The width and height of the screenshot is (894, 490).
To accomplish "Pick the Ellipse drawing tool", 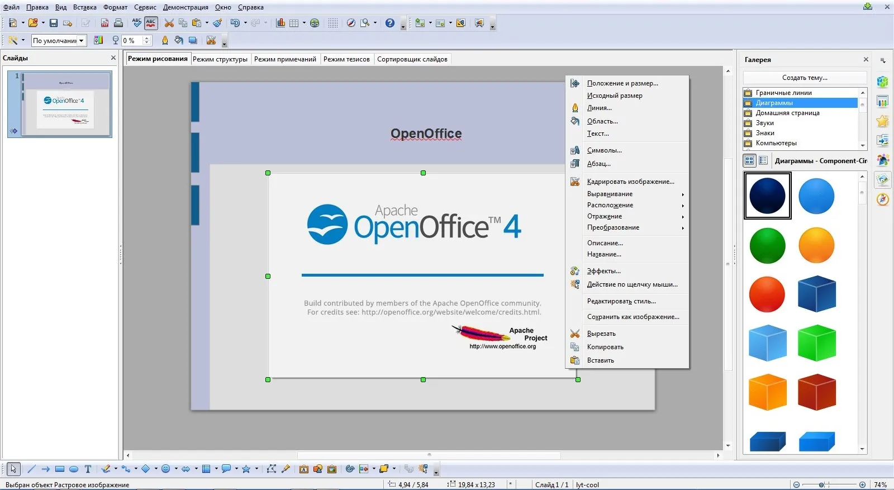I will pos(74,469).
